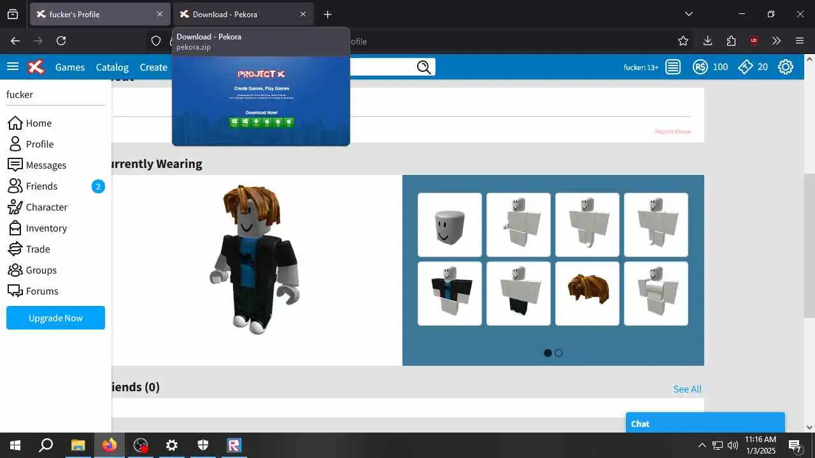Open the Firefox downloads panel

pyautogui.click(x=707, y=41)
